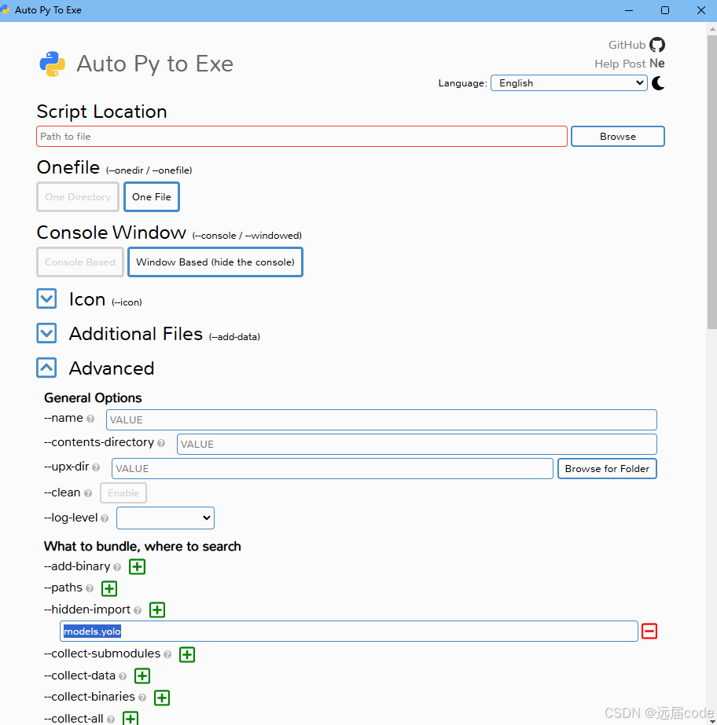Collapse the Advanced section

pos(46,368)
